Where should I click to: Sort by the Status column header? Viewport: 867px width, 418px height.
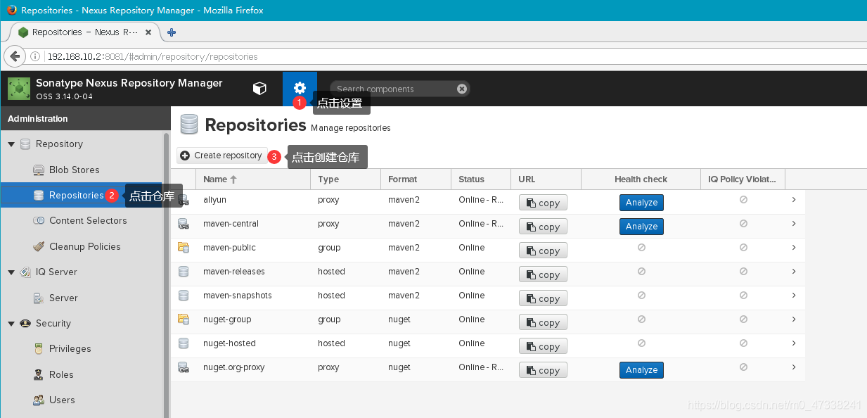481,179
